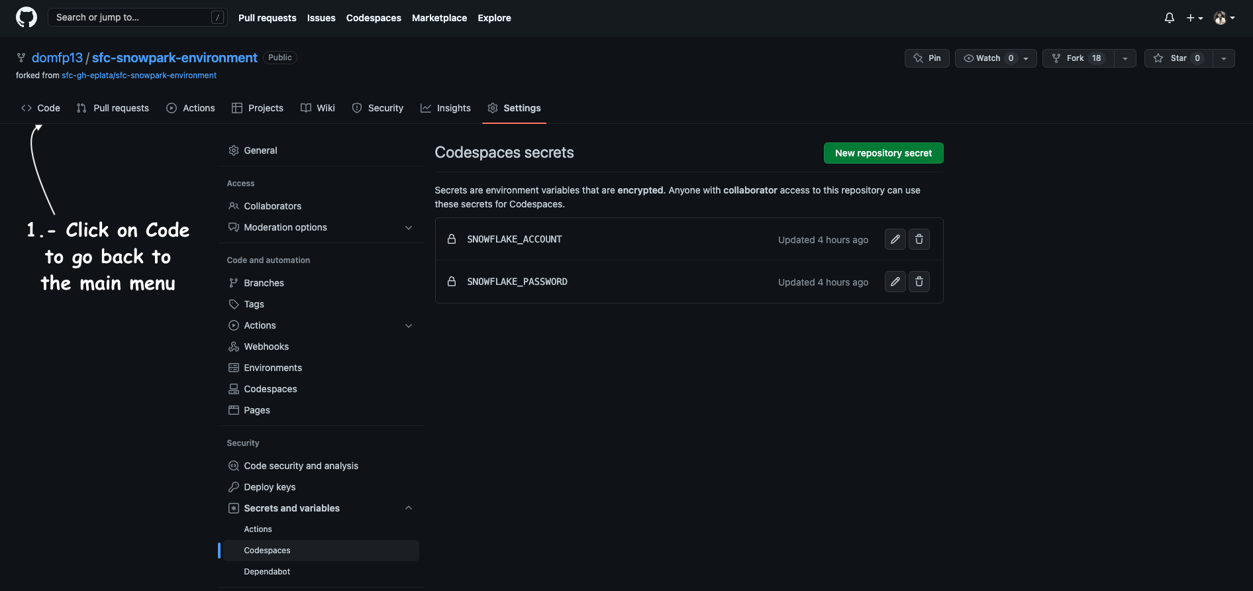The image size is (1253, 591).
Task: Open the Watch notifications dropdown
Action: (x=996, y=58)
